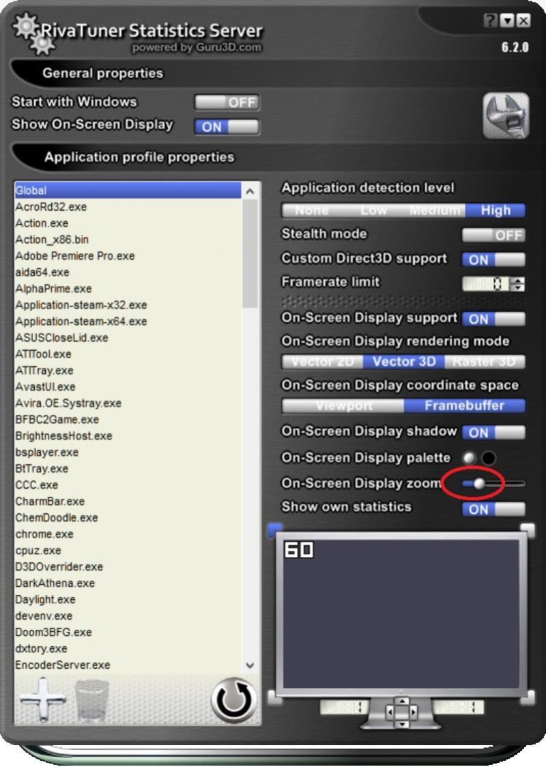Select the Global profile
Screen dimensions: 546x767
pos(128,190)
